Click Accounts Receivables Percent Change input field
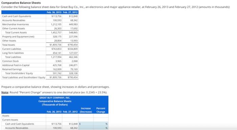 (101, 128)
